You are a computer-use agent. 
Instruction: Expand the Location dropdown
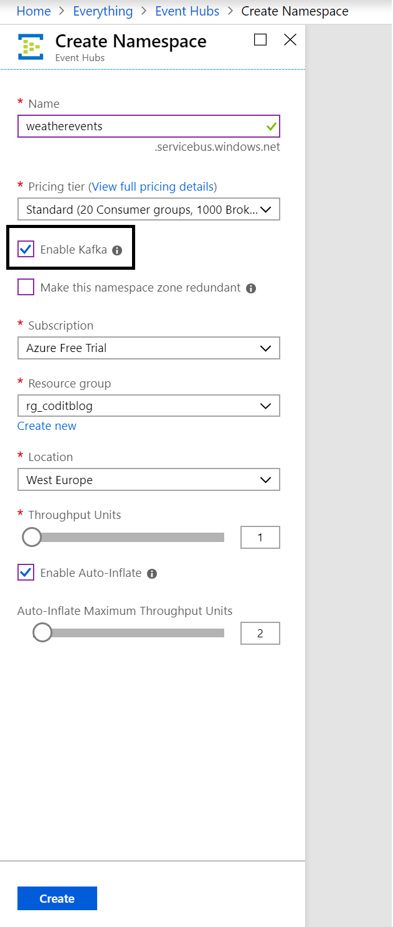[149, 480]
